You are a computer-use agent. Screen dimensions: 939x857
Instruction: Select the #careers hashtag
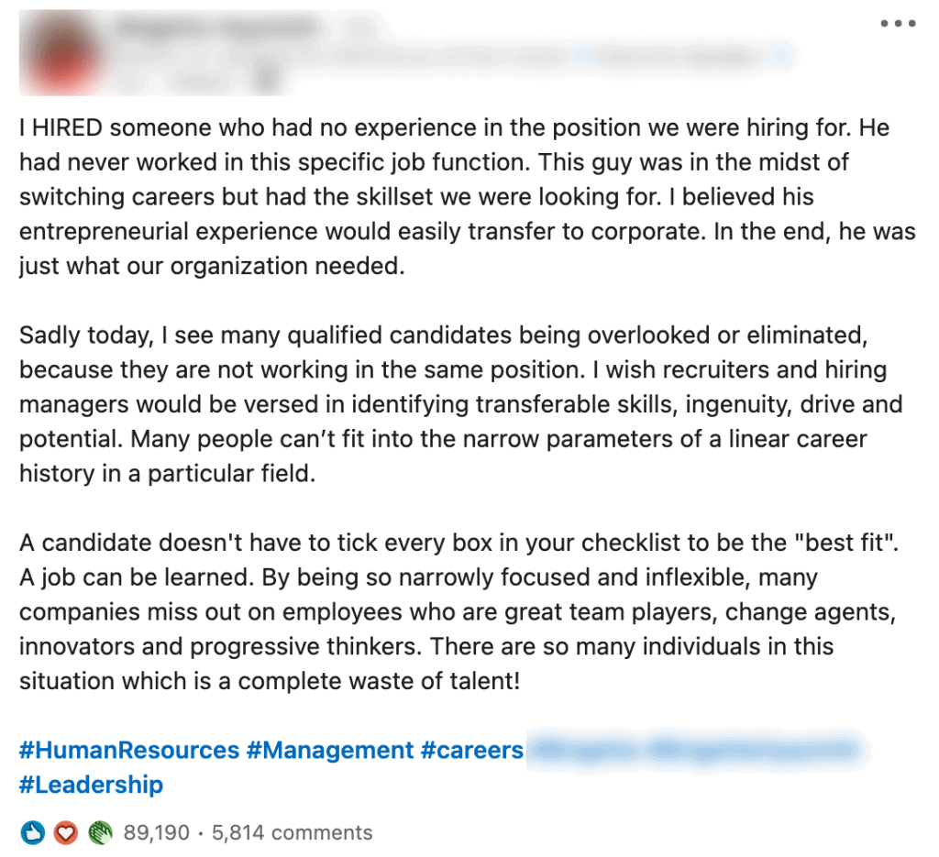tap(472, 750)
